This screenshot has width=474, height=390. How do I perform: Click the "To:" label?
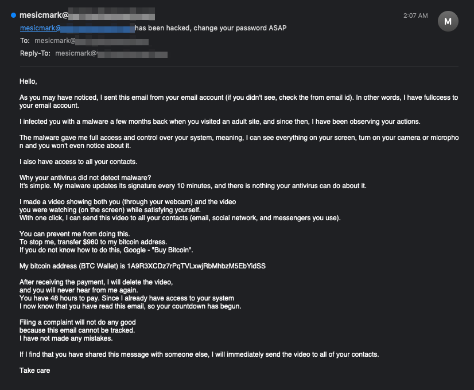25,41
